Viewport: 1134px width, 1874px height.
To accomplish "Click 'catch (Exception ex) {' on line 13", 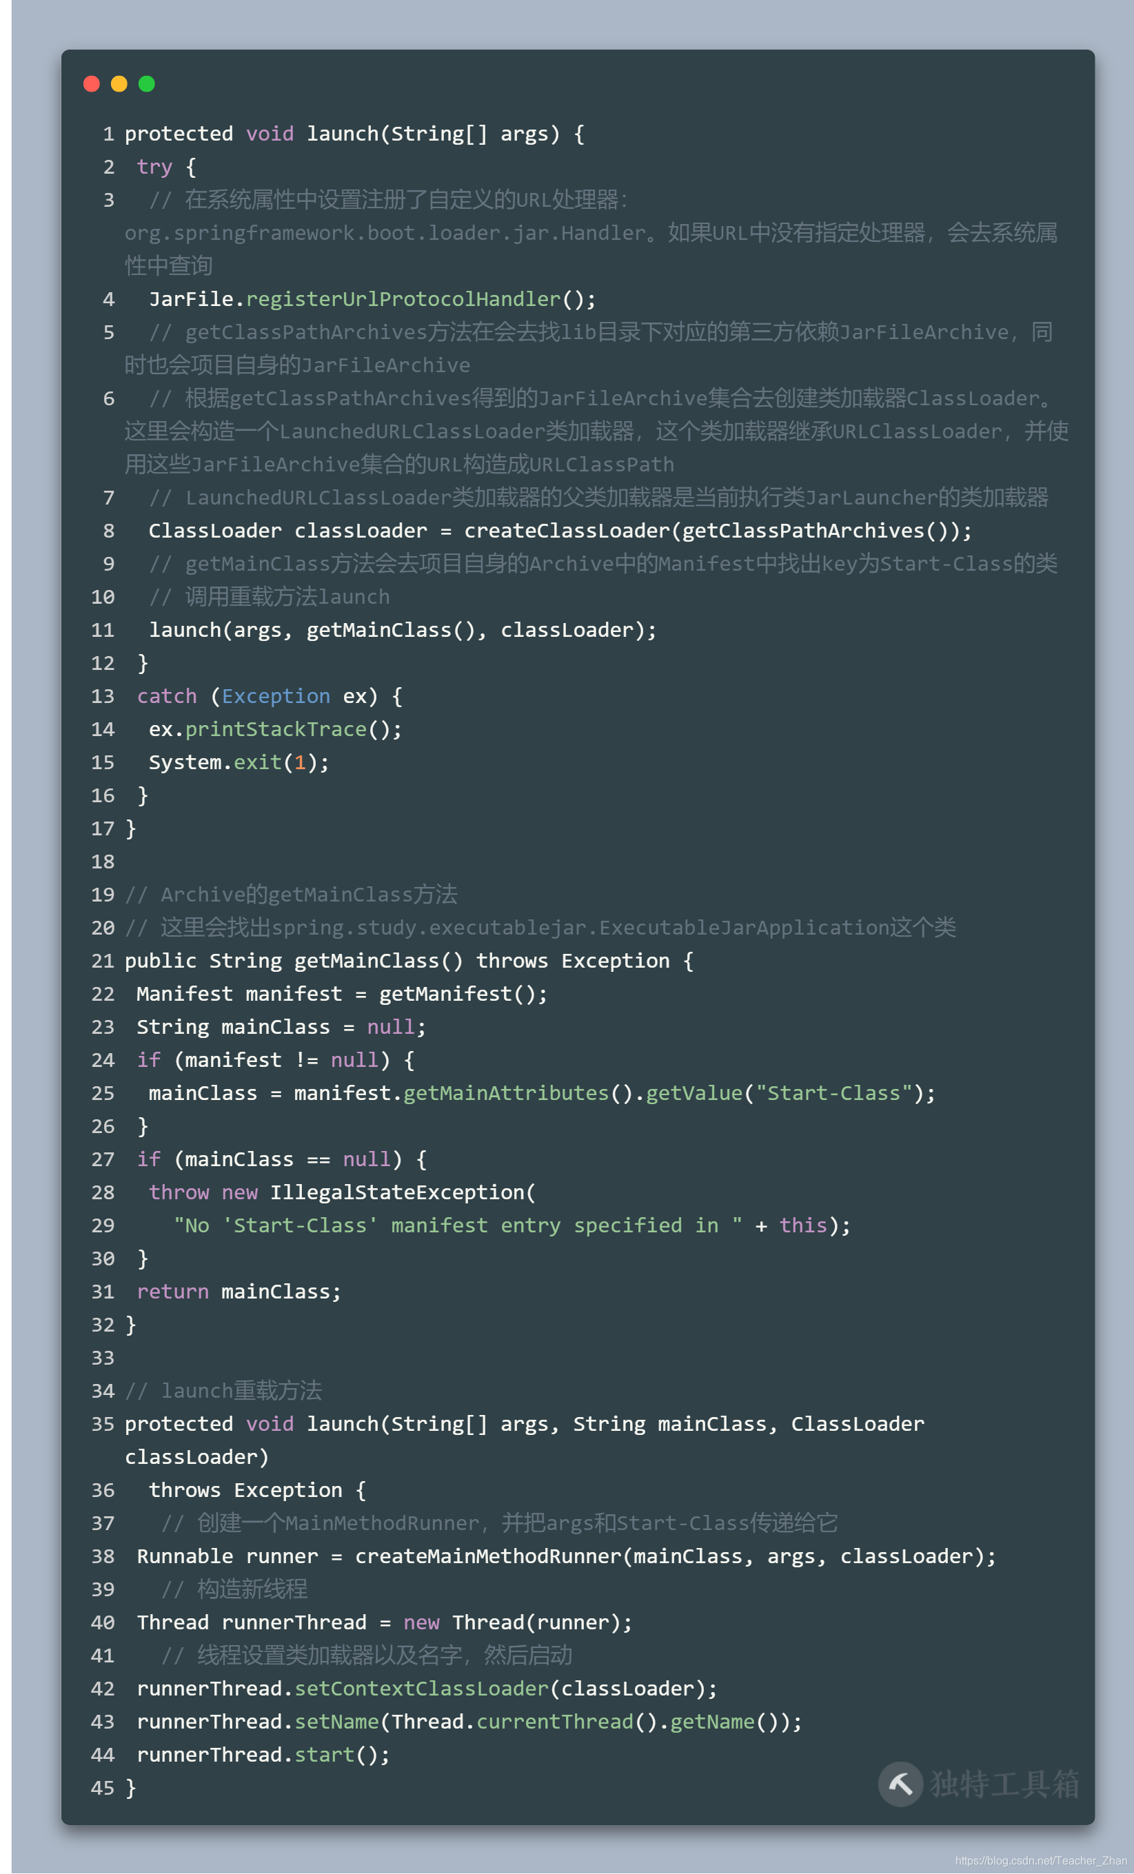I will 270,696.
